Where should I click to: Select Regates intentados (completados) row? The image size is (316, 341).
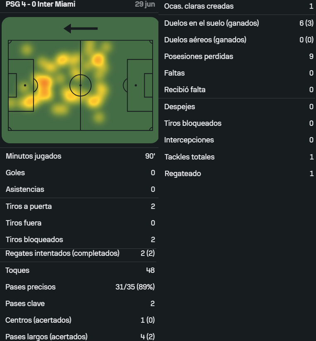click(x=79, y=253)
